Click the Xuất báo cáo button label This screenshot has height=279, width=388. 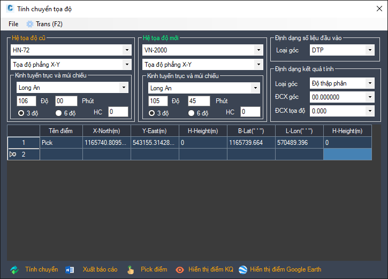point(100,269)
